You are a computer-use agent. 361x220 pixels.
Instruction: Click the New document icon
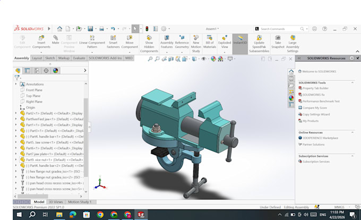pyautogui.click(x=68, y=29)
